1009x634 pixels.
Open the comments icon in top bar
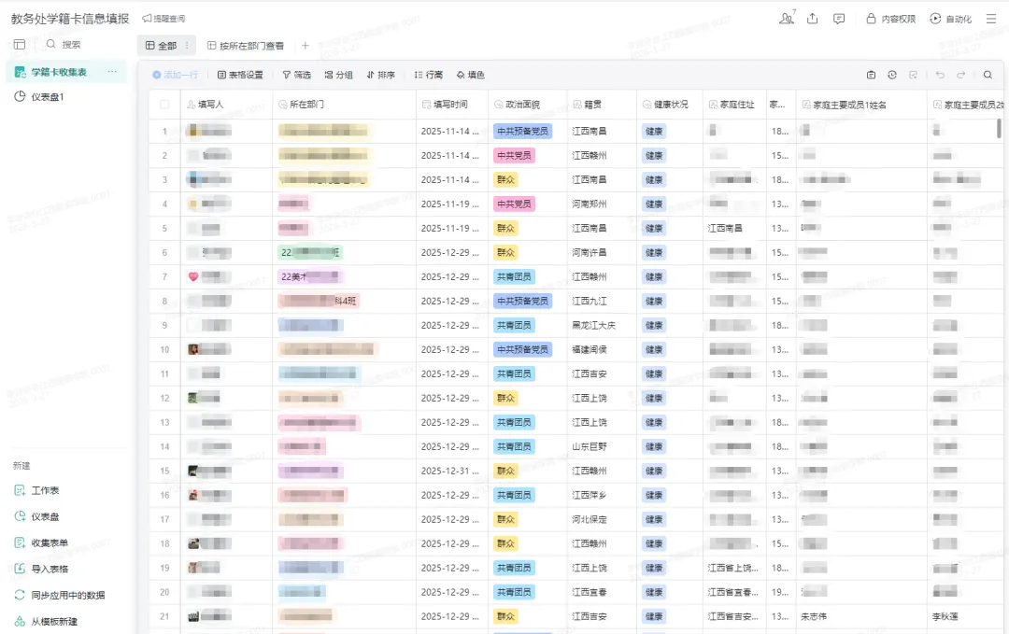(x=839, y=19)
